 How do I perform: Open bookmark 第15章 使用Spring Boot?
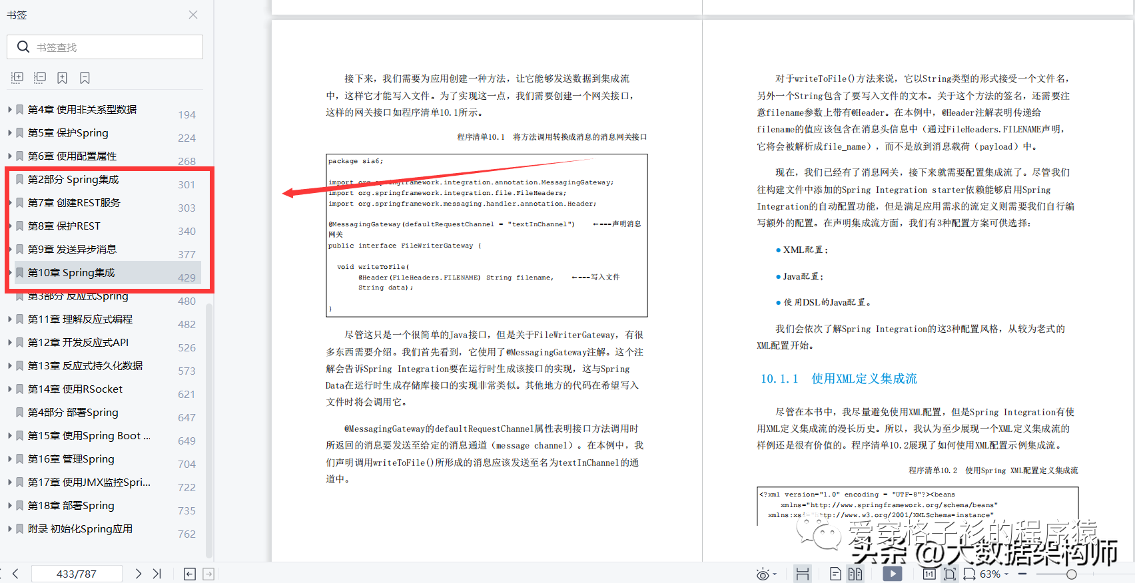pyautogui.click(x=89, y=435)
